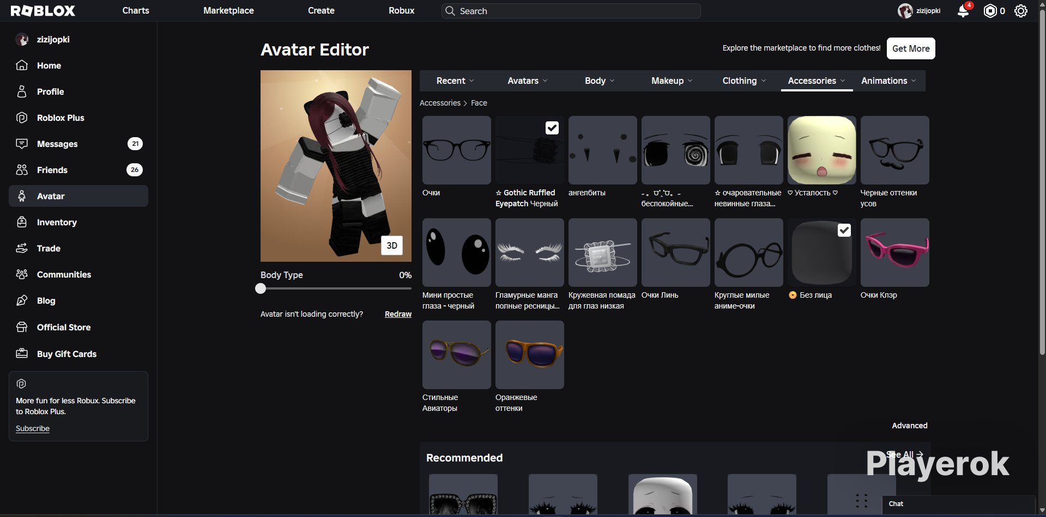The image size is (1046, 517).
Task: Click the Official Store icon in sidebar
Action: [x=22, y=327]
